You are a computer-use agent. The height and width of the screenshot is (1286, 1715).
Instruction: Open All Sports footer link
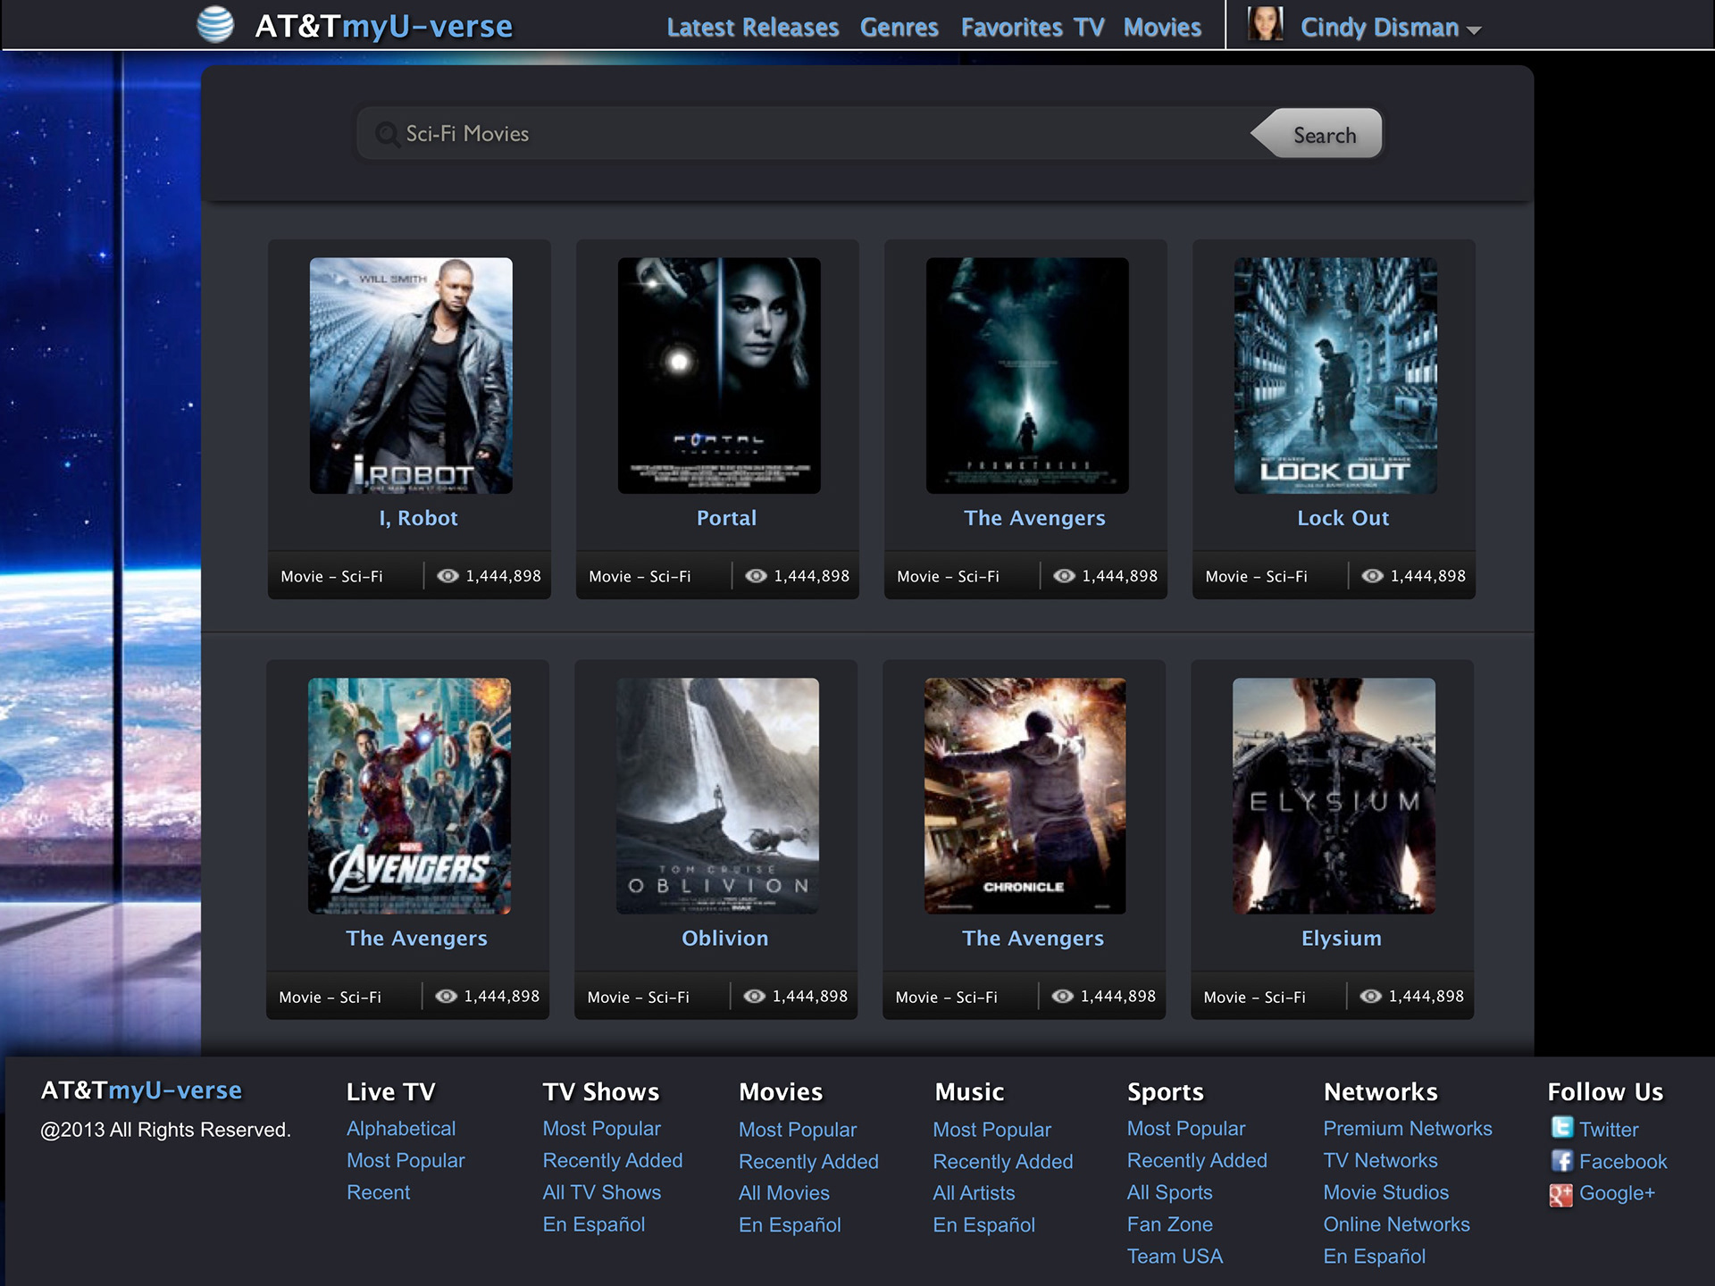coord(1169,1192)
